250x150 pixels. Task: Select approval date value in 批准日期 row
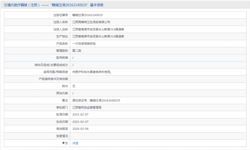(80, 114)
